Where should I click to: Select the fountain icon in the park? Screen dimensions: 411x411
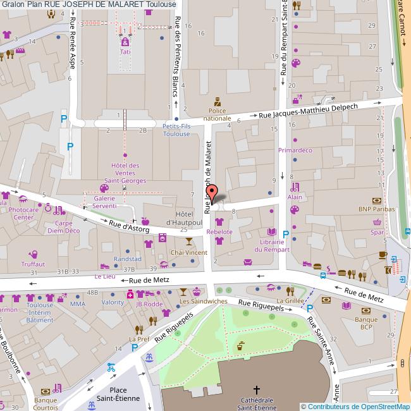coord(240,346)
